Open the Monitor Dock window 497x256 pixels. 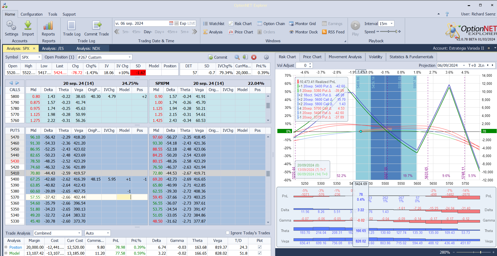tap(303, 32)
